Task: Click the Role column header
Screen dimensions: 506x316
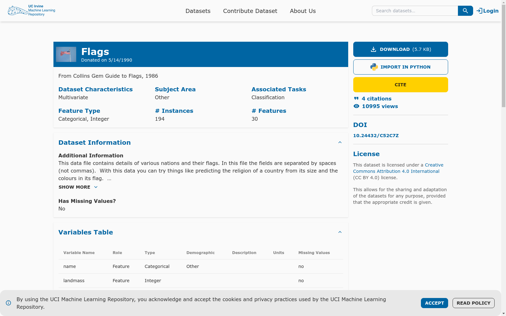Action: 117,253
